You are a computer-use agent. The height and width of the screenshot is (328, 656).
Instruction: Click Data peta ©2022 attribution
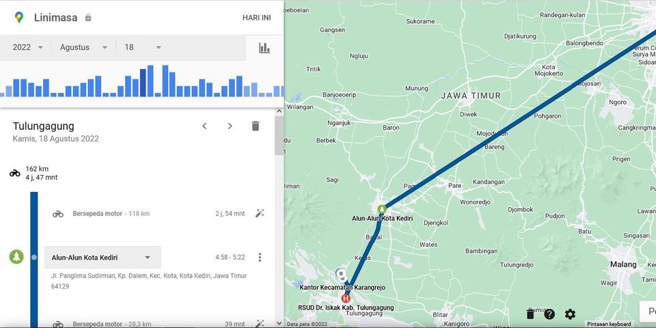coord(307,324)
